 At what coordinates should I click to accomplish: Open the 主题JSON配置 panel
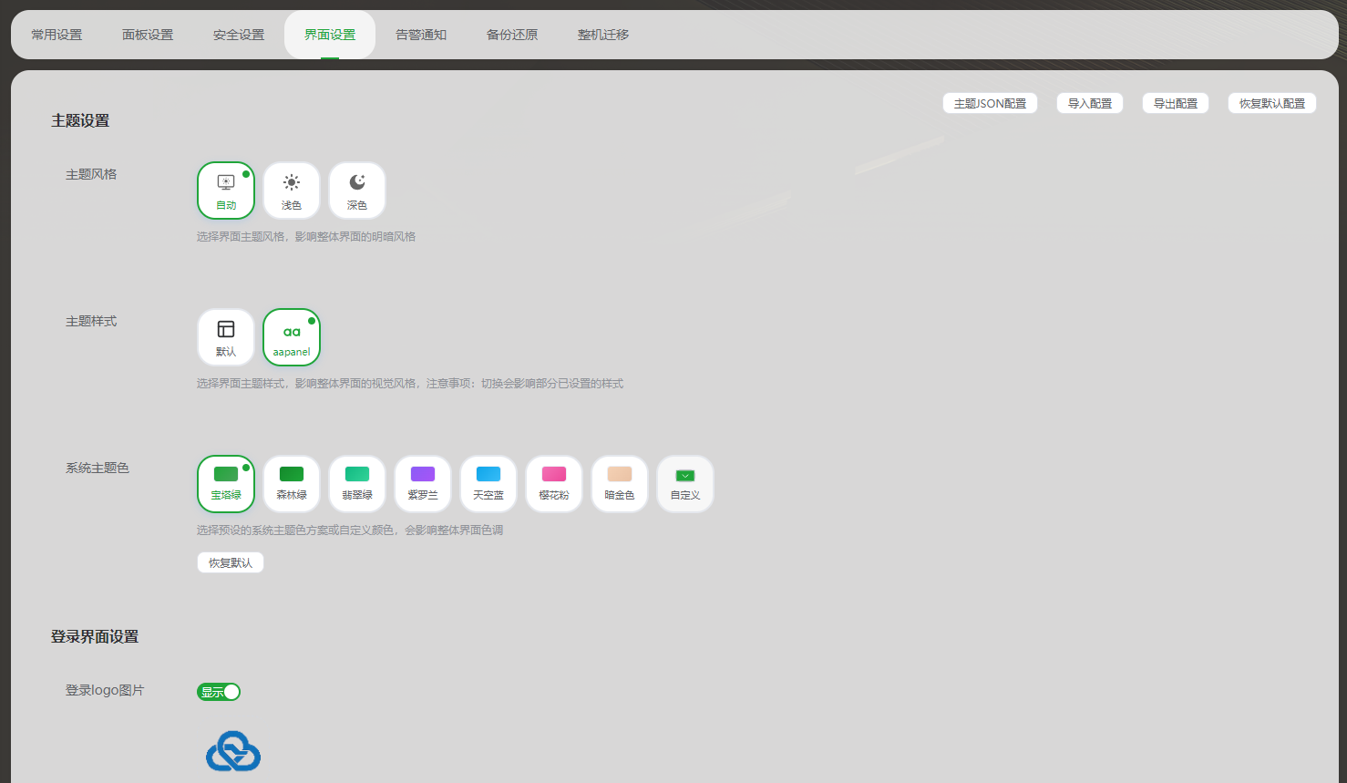(x=990, y=102)
